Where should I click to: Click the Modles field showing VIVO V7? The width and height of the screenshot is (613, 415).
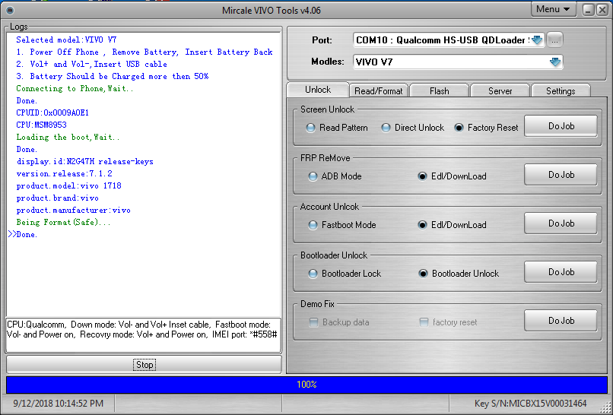[x=458, y=62]
